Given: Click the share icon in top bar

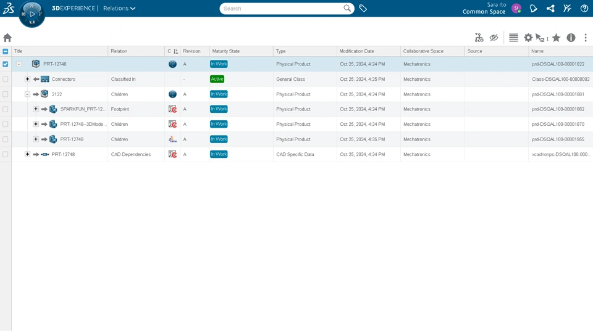Looking at the screenshot, I should click(550, 8).
